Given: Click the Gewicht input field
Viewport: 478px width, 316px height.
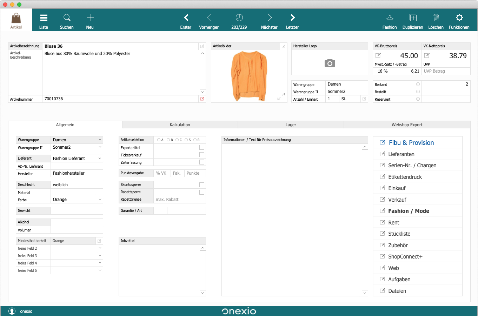Looking at the screenshot, I should (x=77, y=211).
